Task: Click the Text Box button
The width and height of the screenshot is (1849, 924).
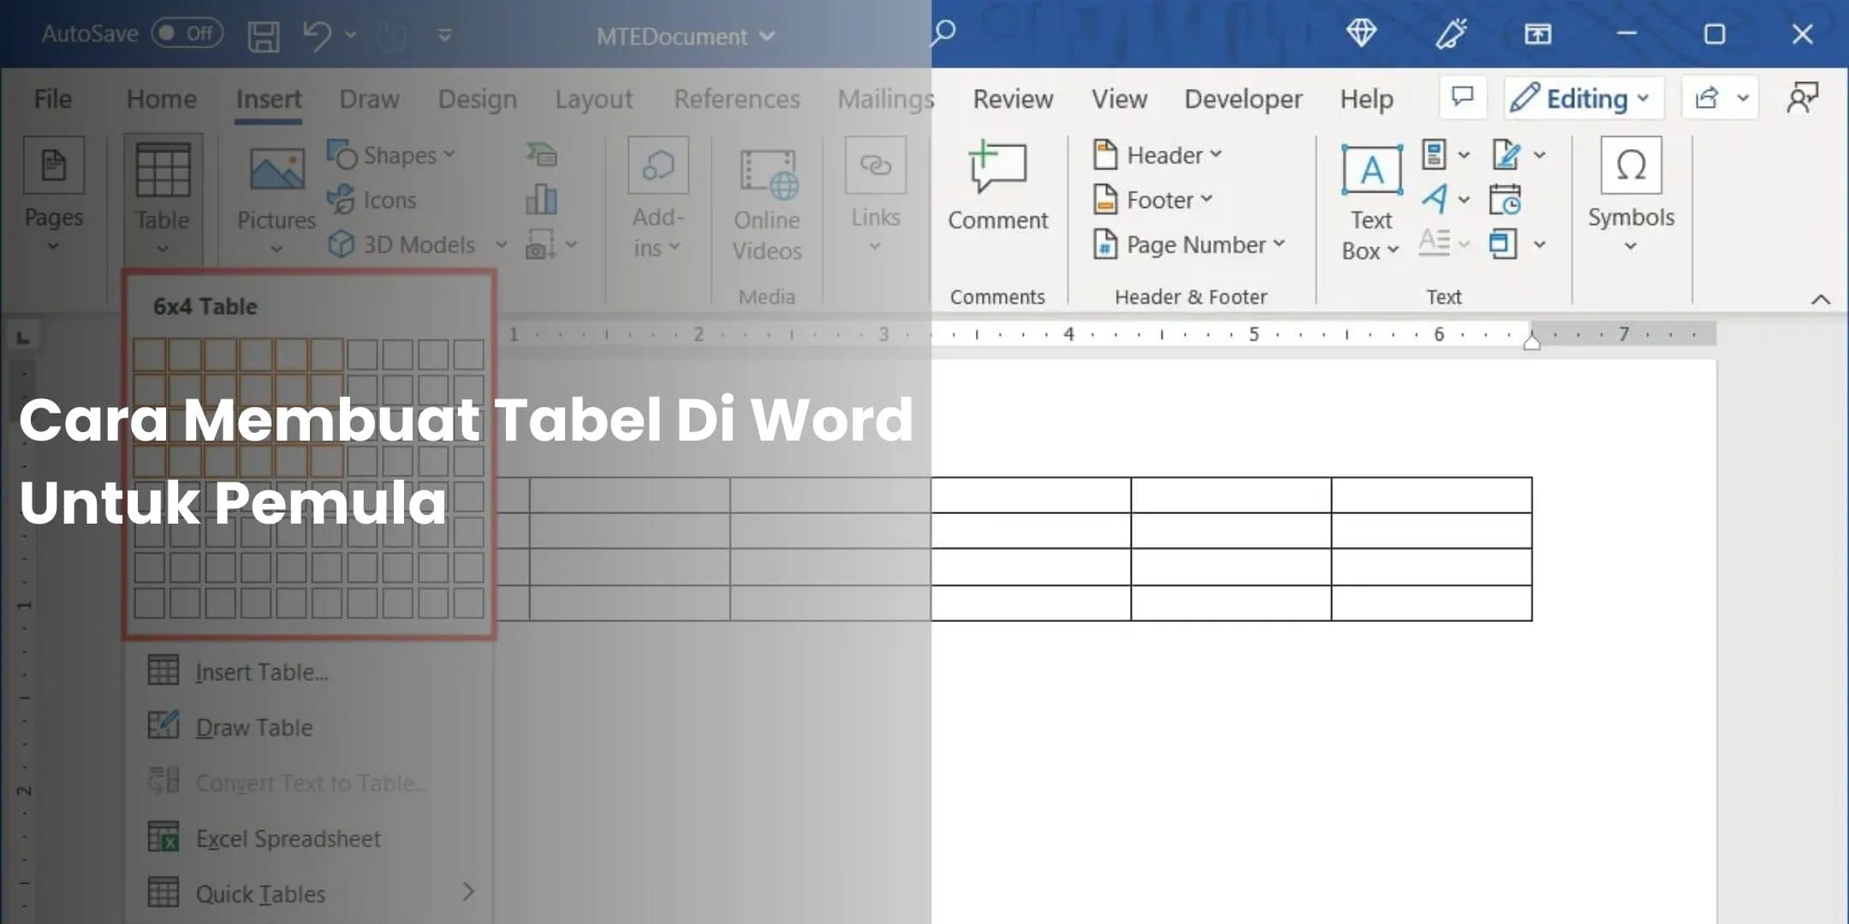Action: (1371, 203)
